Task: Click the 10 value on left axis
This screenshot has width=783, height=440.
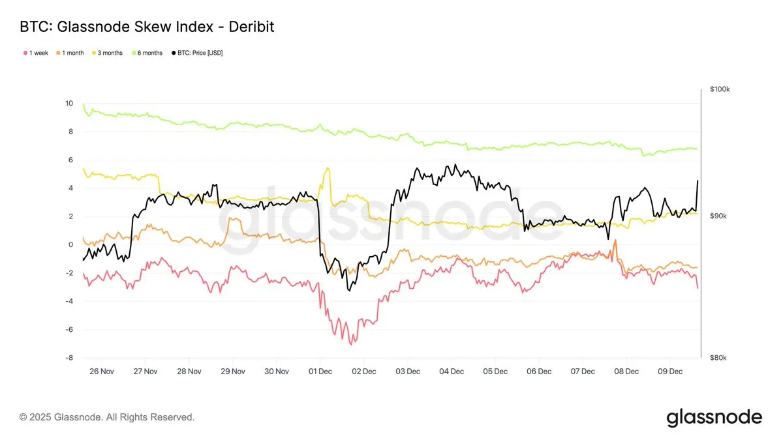Action: [69, 103]
